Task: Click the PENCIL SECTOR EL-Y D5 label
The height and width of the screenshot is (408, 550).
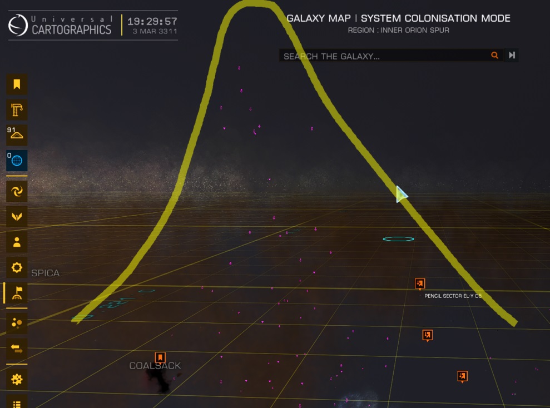Action: click(x=453, y=296)
